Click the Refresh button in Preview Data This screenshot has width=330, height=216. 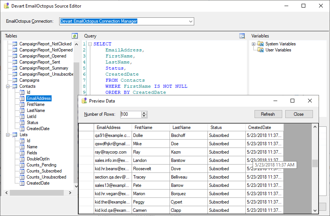(268, 114)
